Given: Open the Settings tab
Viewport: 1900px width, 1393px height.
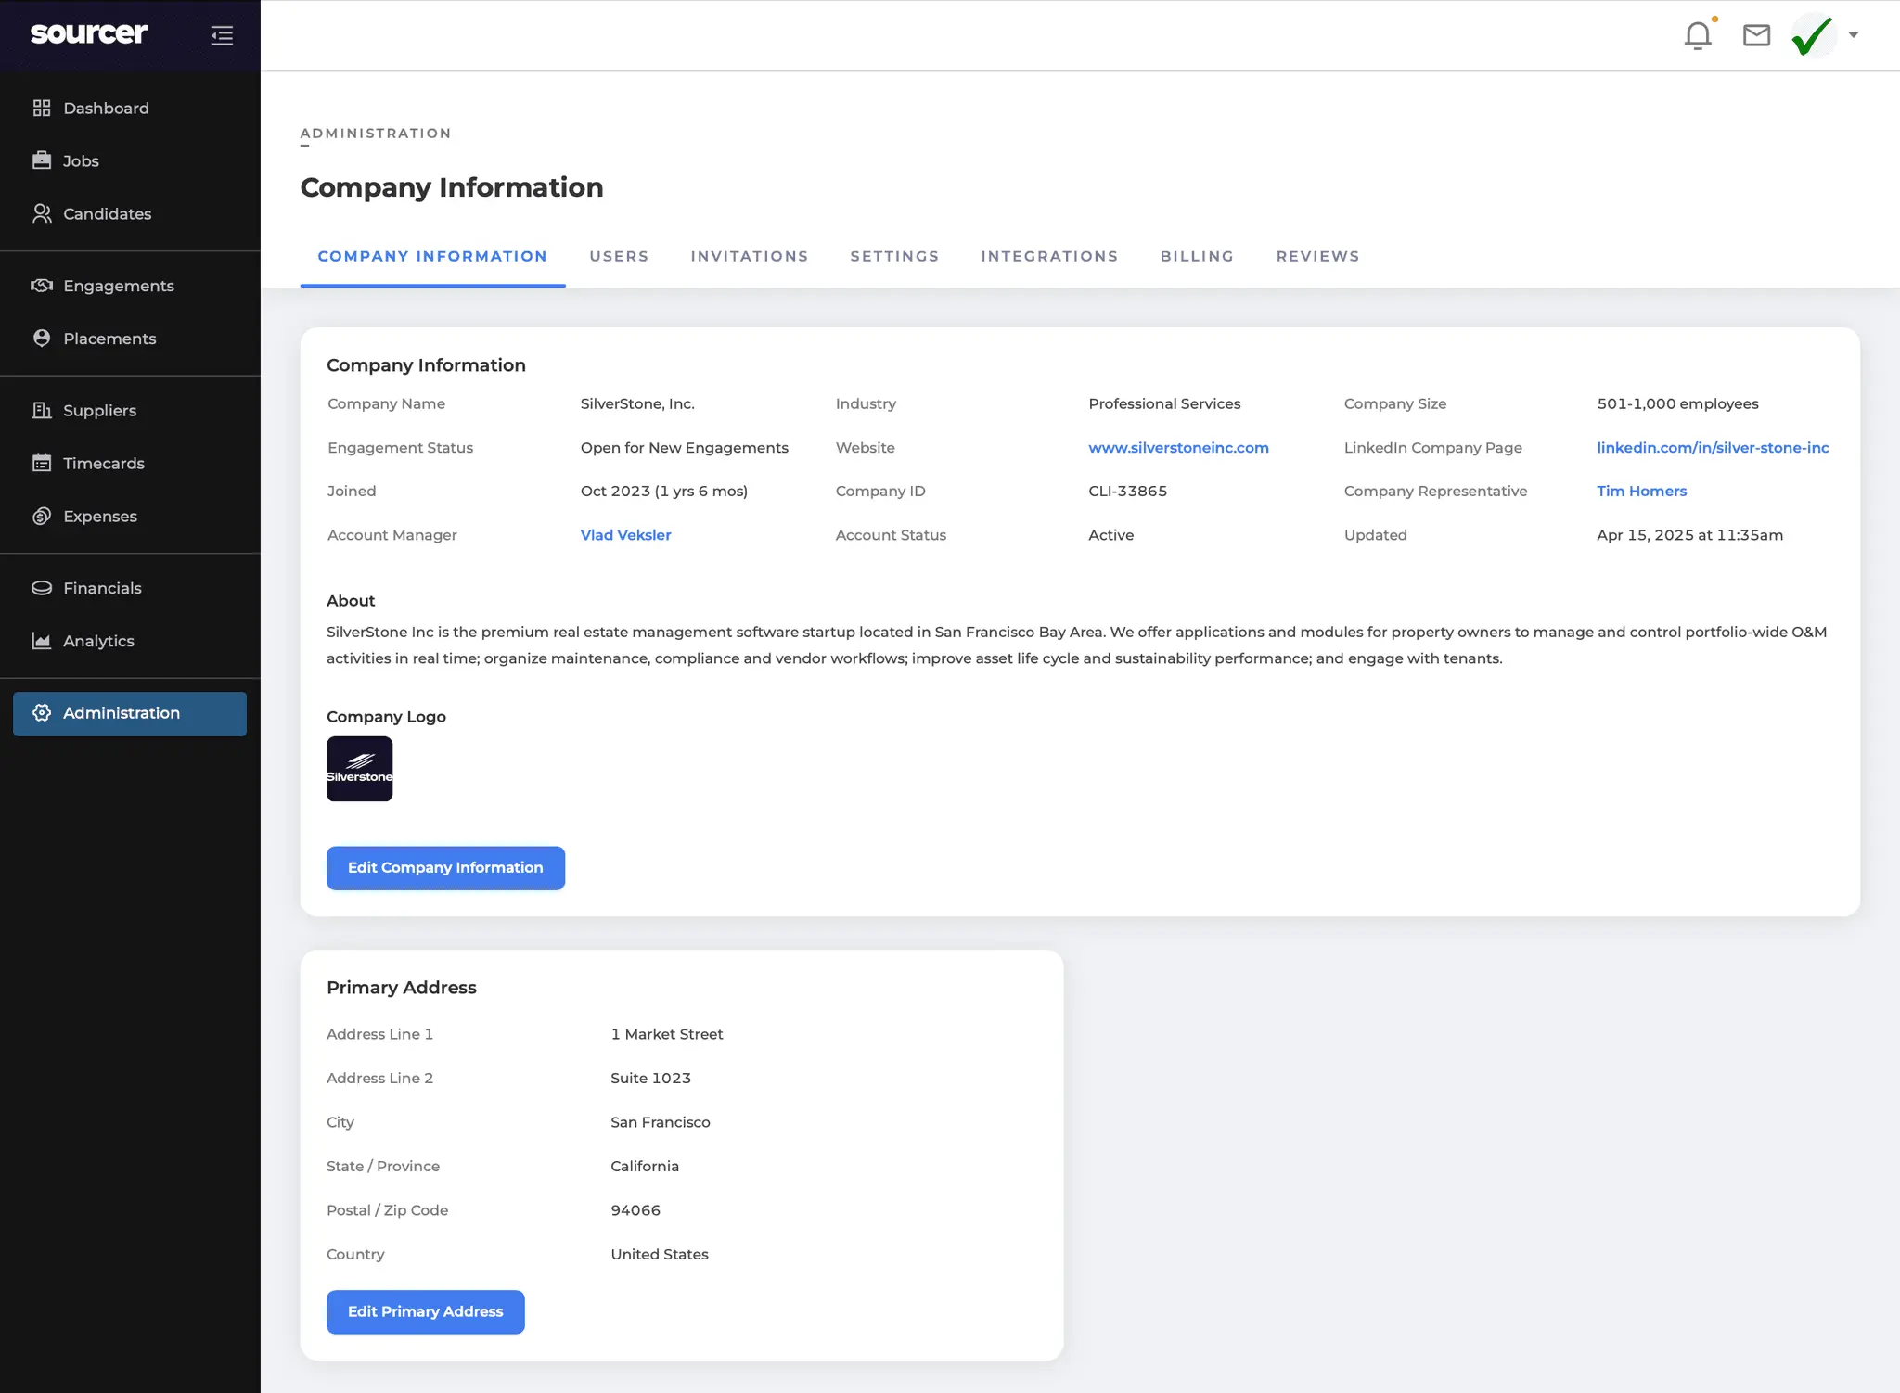Looking at the screenshot, I should click(894, 256).
